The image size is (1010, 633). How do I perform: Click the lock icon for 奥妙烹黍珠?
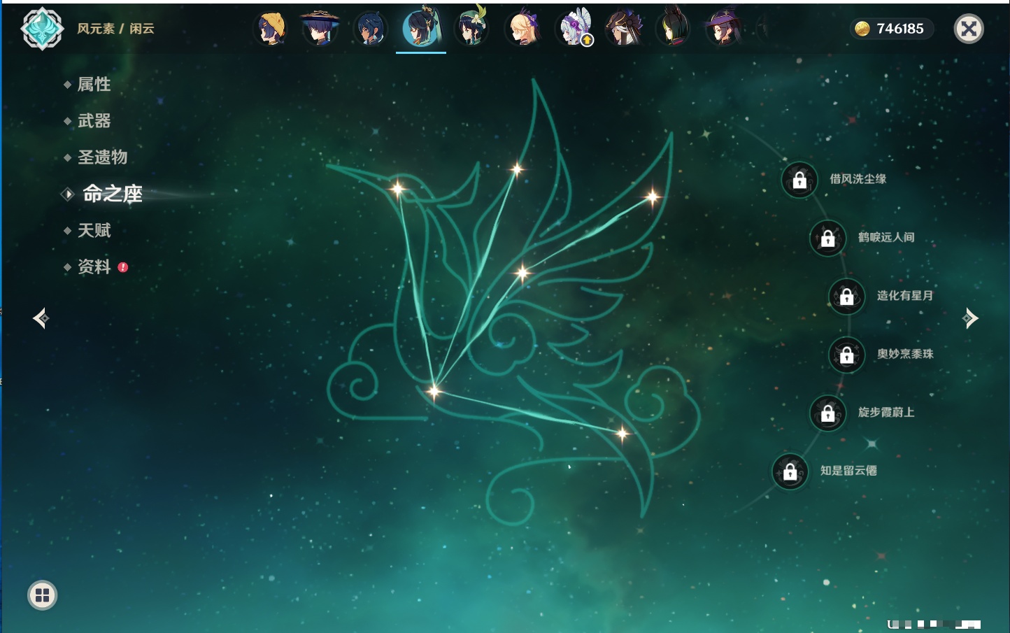click(846, 355)
